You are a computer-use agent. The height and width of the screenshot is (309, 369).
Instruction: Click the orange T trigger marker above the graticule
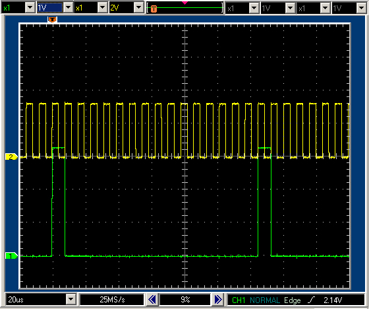coord(52,20)
